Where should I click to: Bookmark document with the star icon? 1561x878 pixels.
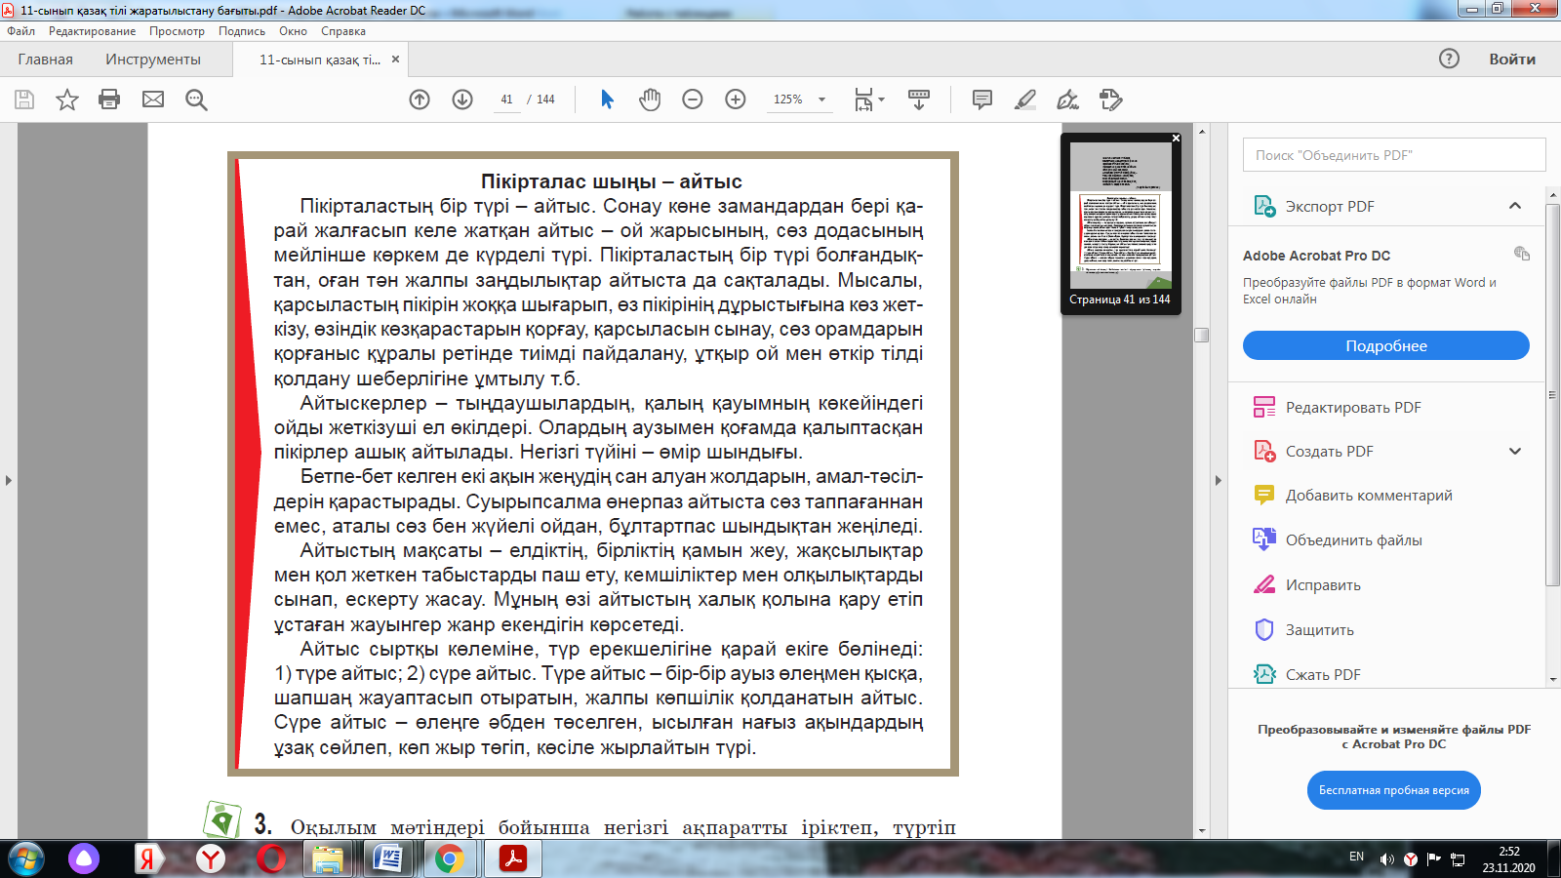point(66,100)
